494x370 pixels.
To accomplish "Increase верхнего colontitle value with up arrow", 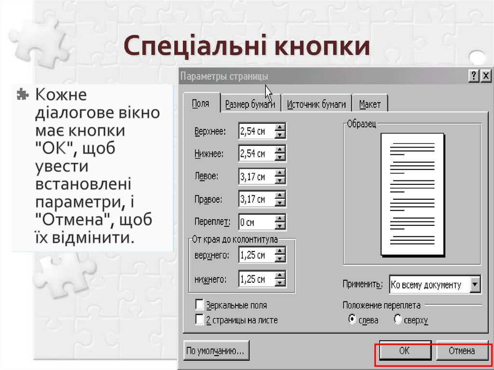I will click(280, 252).
